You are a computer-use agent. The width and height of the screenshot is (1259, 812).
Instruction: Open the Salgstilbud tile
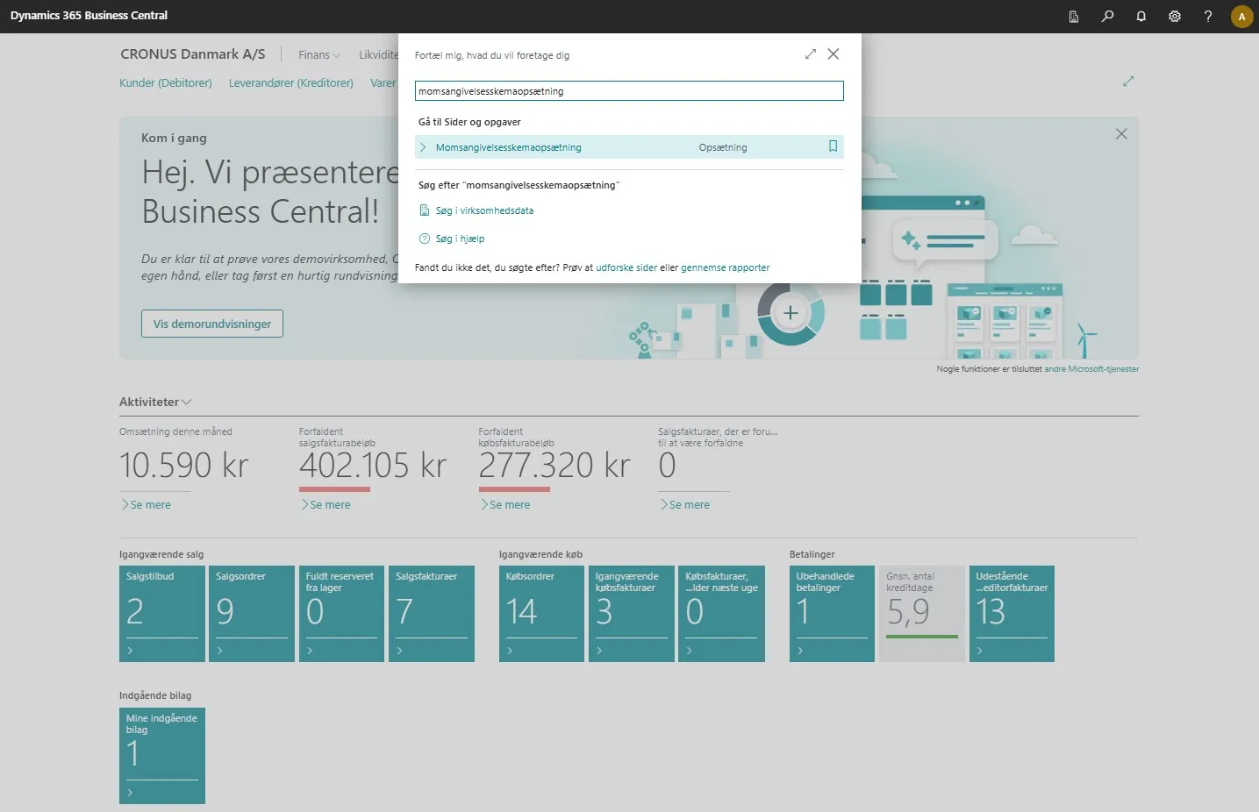pos(162,614)
